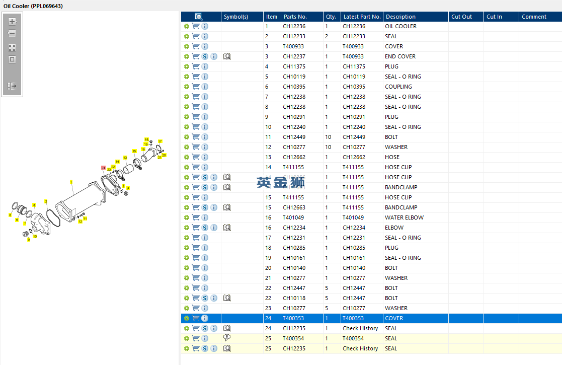Viewport: 562px width, 365px height.
Task: Click the WATER ELBOW description cell
Action: pyautogui.click(x=405, y=217)
